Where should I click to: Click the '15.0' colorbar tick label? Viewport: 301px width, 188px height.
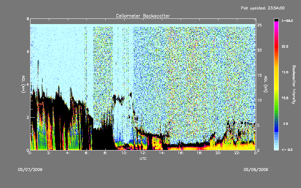click(x=285, y=72)
